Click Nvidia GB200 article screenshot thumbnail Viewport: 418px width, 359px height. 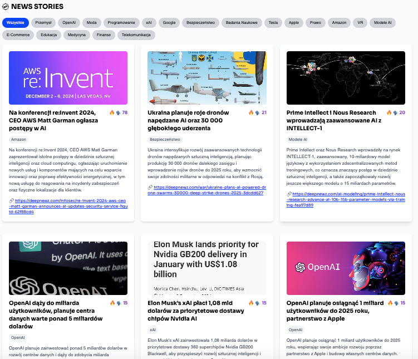point(207,268)
